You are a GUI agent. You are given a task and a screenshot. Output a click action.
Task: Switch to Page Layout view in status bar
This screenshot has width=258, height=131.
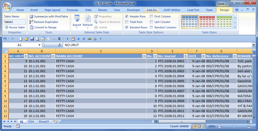click(x=199, y=126)
